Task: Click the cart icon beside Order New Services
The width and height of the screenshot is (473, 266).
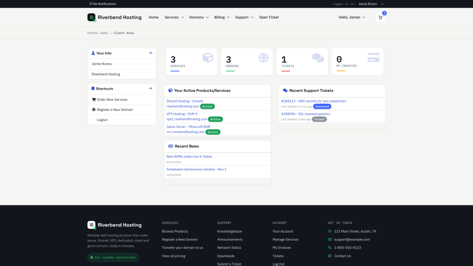Action: 93,99
